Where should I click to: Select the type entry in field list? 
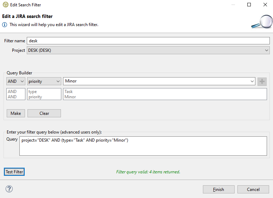pyautogui.click(x=33, y=92)
